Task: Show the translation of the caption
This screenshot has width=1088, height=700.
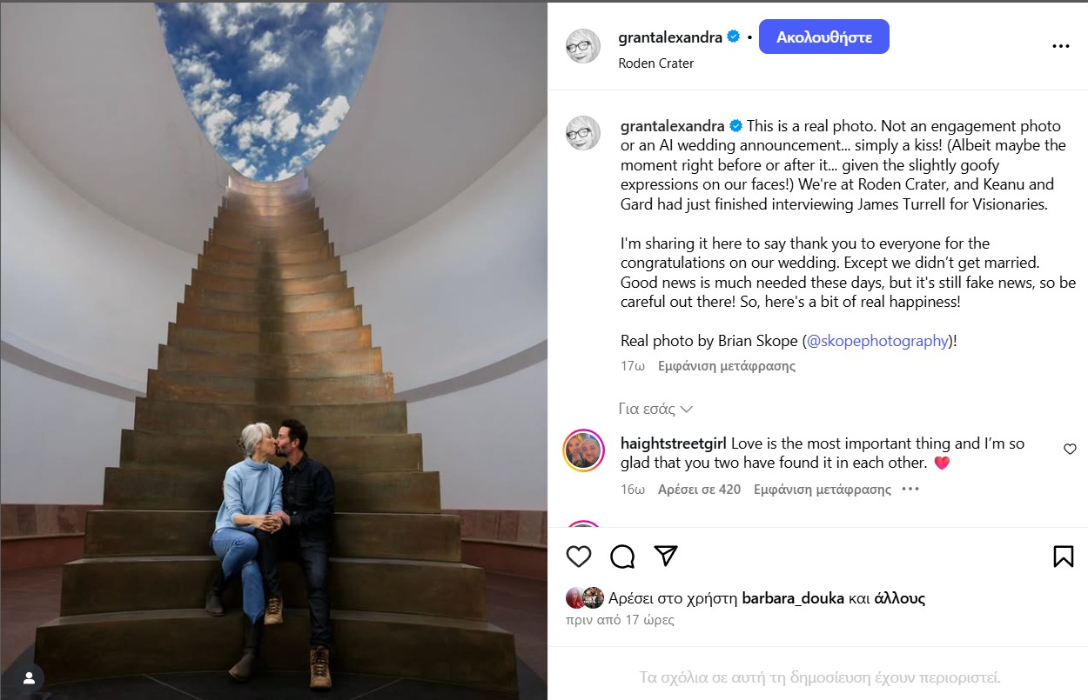Action: (x=727, y=366)
